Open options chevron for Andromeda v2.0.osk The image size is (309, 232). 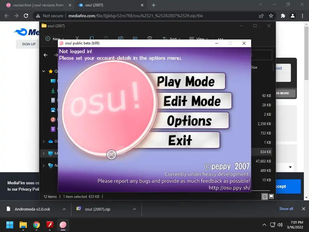click(x=64, y=209)
